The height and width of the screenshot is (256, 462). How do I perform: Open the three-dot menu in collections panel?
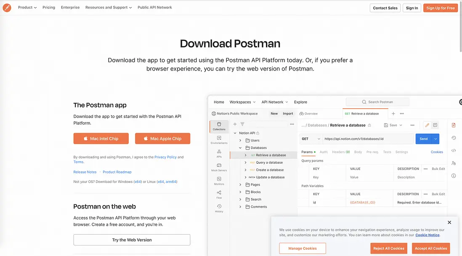click(292, 124)
